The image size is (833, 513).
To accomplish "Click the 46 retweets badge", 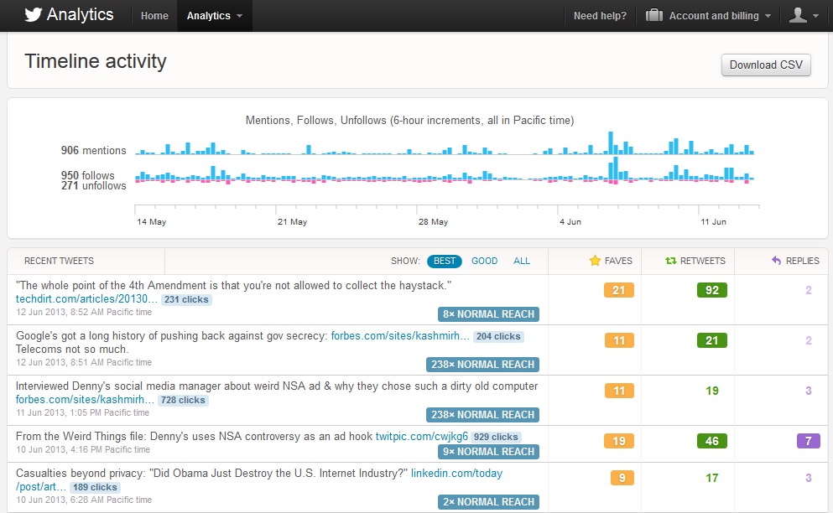I will (712, 441).
